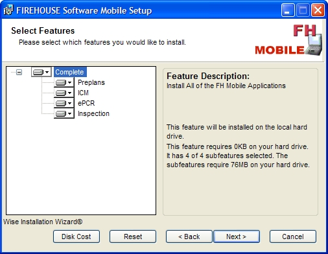The height and width of the screenshot is (254, 328).
Task: Open the Preplans feature install-state dropdown
Action: pyautogui.click(x=64, y=82)
